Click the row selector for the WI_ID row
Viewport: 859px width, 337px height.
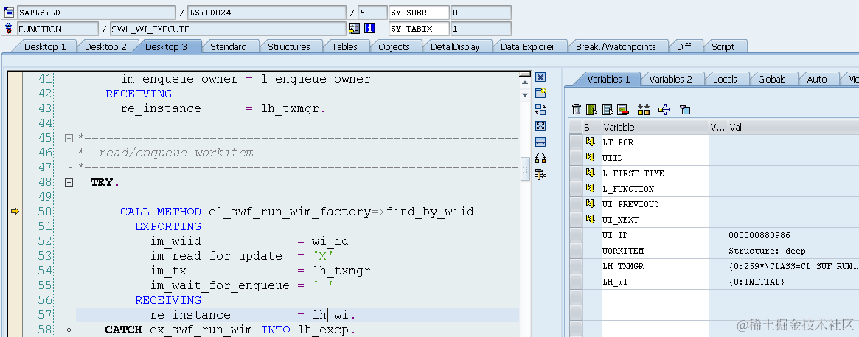pyautogui.click(x=574, y=235)
